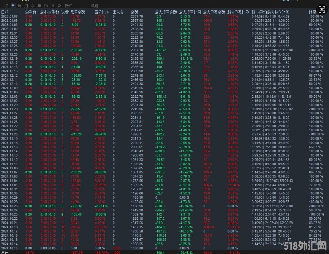Select the 年 yearly tab
329x254 pixels.
pos(39,6)
